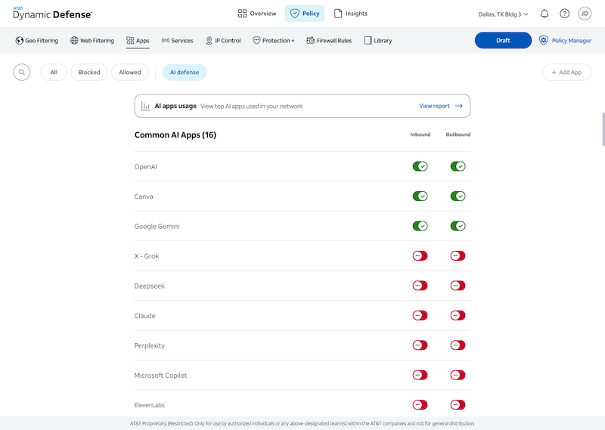
Task: Open IP Control section
Action: click(x=223, y=41)
